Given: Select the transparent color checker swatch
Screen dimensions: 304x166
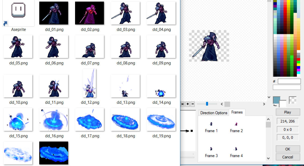Looking at the screenshot, I should [x=292, y=99].
